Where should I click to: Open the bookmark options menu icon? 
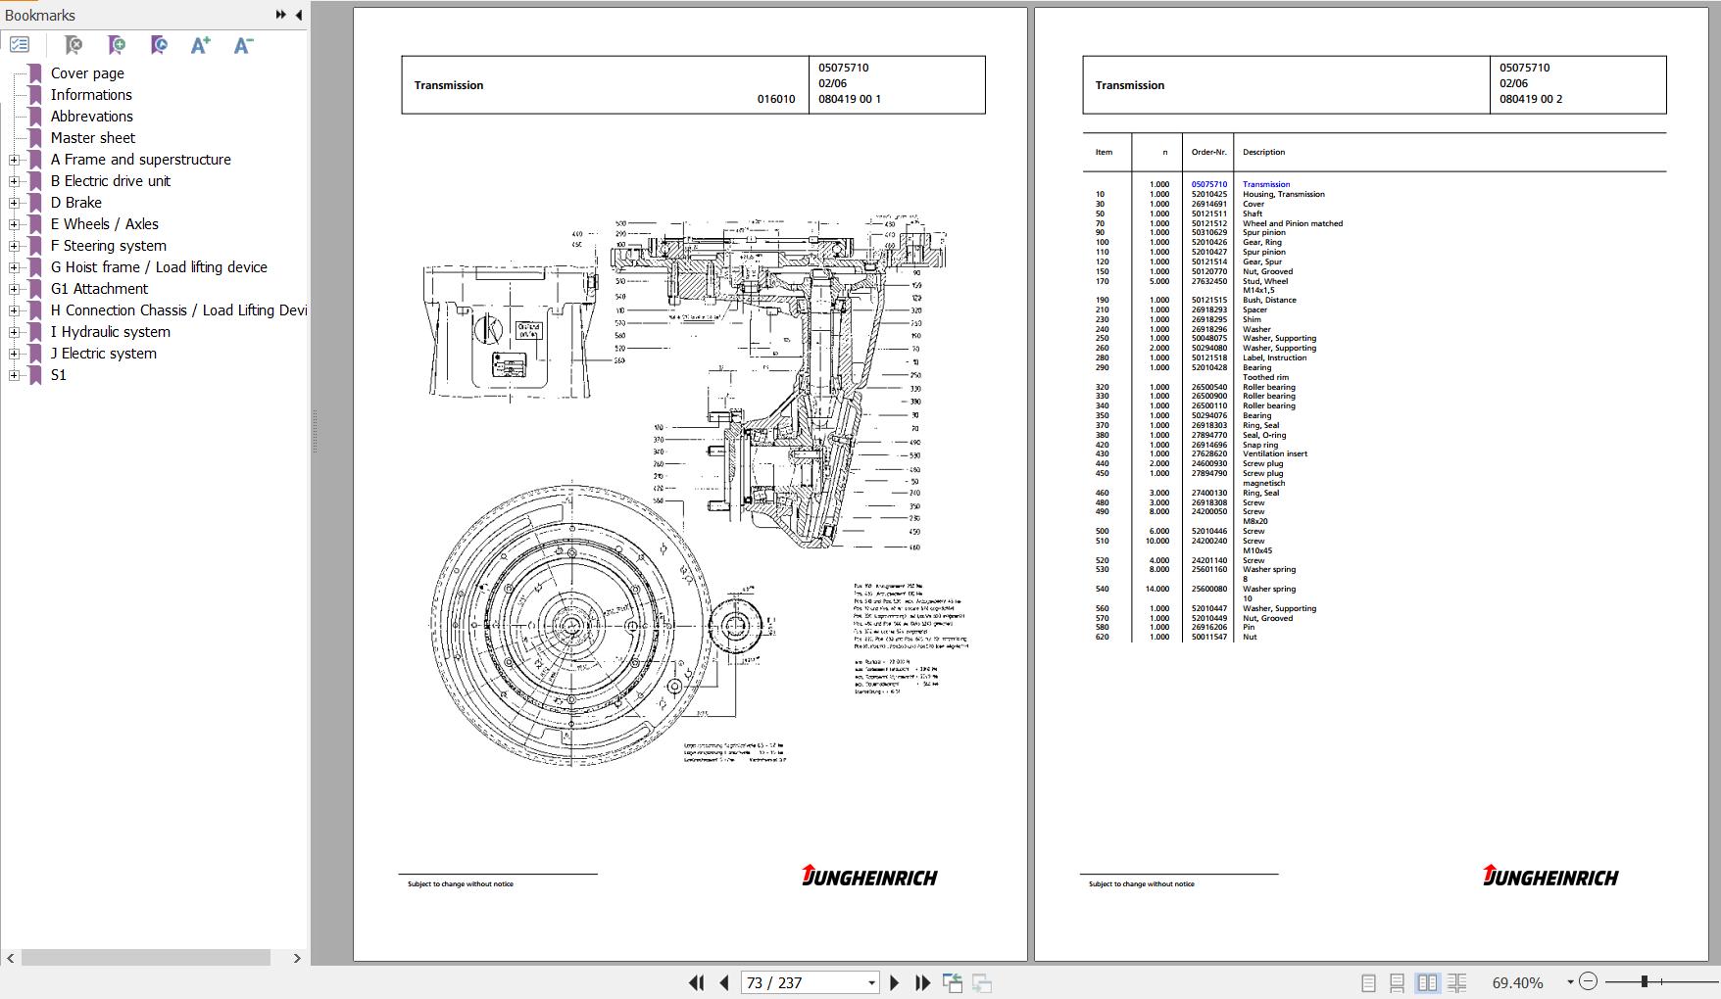click(20, 45)
